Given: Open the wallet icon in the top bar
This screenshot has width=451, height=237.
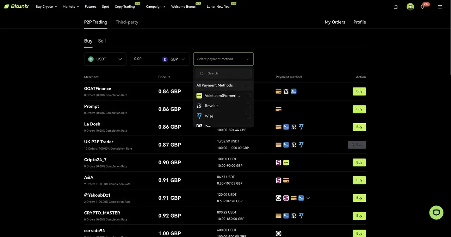Looking at the screenshot, I should click(395, 7).
